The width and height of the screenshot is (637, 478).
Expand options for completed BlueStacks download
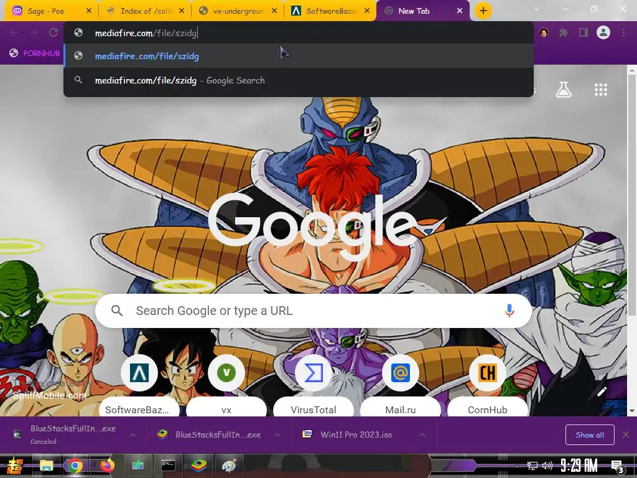tap(277, 435)
